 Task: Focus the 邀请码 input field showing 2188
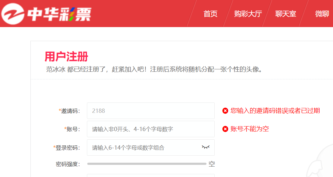point(151,111)
